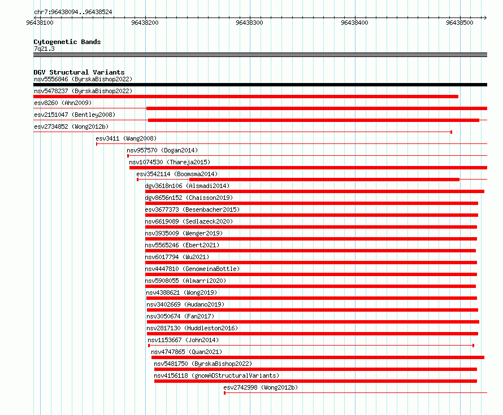
Task: Open variant nsv3402669 (Audano2019)
Action: (185, 304)
